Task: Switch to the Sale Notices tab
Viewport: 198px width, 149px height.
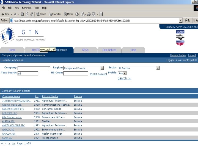Action: 109,50
